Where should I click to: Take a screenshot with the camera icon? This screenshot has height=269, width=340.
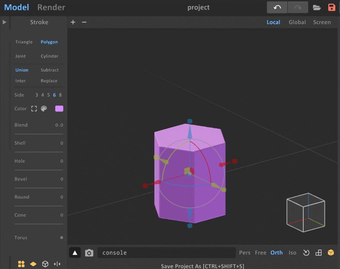coord(89,253)
